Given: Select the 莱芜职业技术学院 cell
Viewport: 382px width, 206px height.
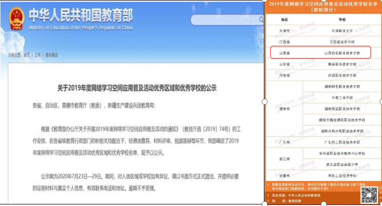Looking at the screenshot, I should click(342, 64).
